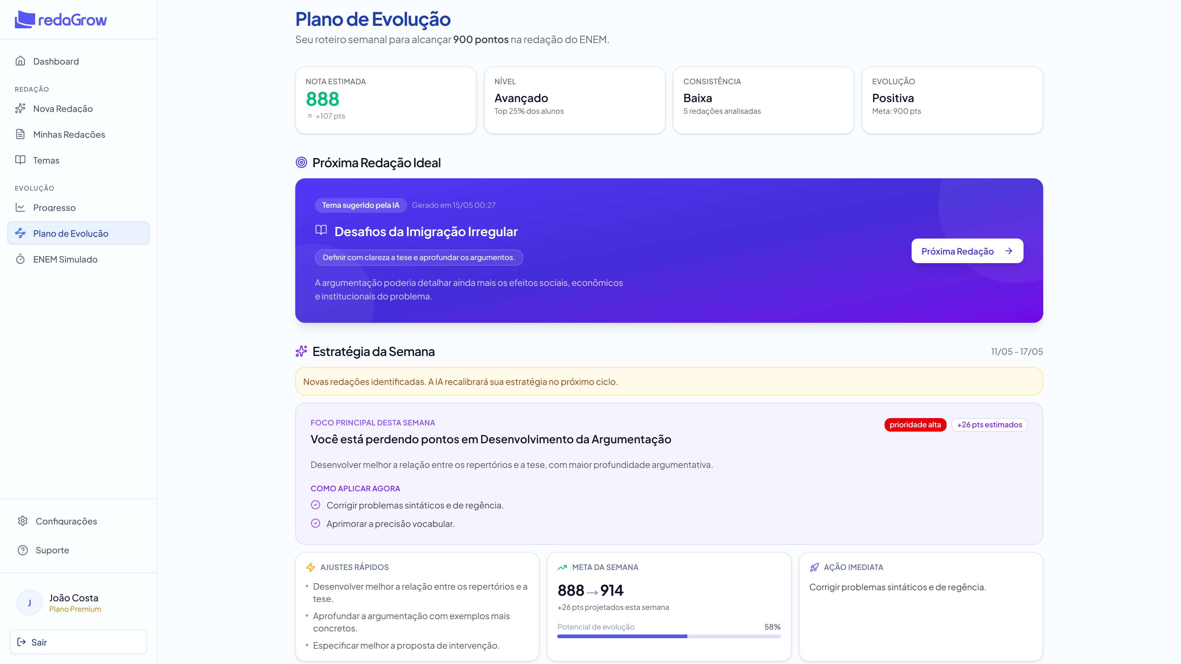Click Especificar melhor a proposta de intervenção
The width and height of the screenshot is (1181, 664).
pyautogui.click(x=406, y=645)
